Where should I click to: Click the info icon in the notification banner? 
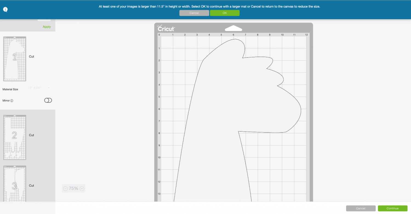pos(5,9)
